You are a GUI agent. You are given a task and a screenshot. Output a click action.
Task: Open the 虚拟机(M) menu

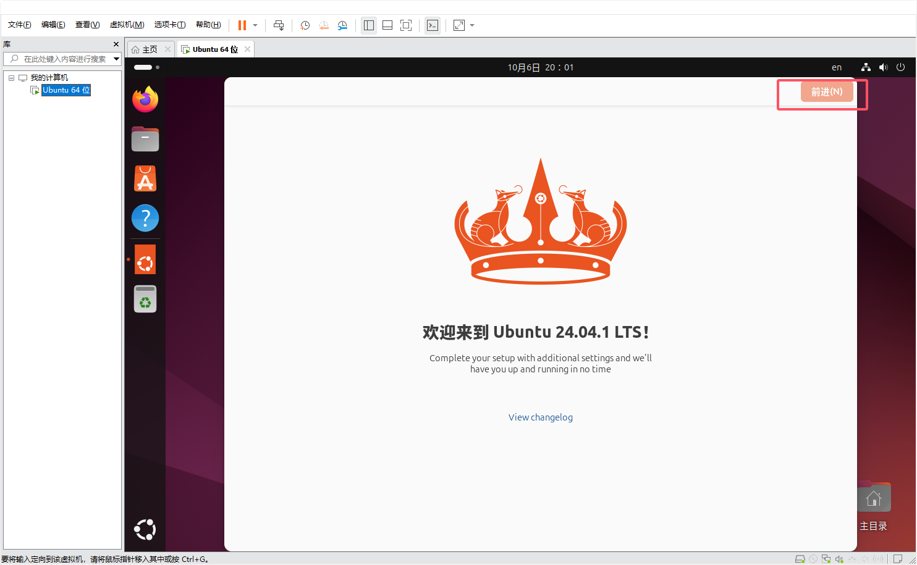127,25
